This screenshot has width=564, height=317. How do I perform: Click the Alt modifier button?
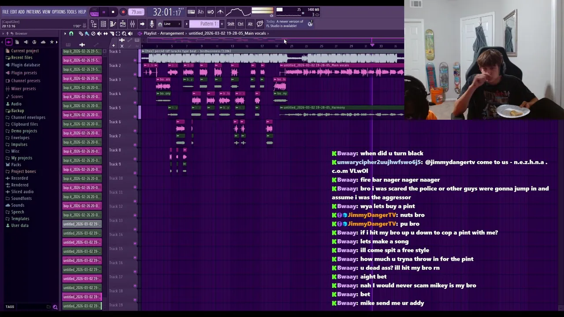click(250, 24)
